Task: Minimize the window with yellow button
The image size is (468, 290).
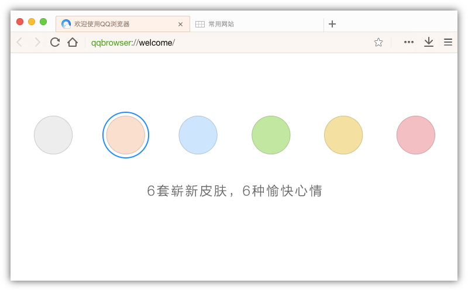Action: tap(32, 22)
